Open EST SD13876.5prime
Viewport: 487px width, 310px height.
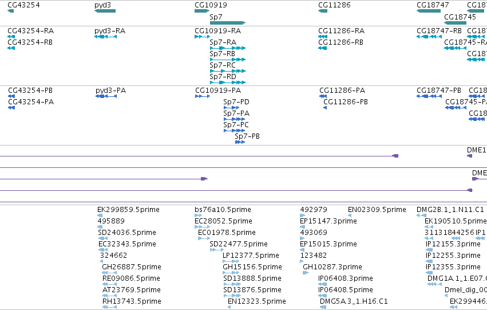[252, 290]
